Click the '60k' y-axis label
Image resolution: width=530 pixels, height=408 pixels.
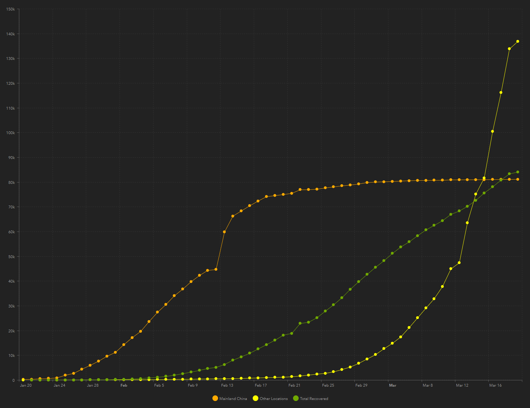[12, 232]
